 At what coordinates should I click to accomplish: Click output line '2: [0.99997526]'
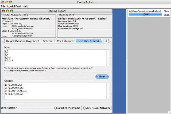pyautogui.click(x=14, y=88)
